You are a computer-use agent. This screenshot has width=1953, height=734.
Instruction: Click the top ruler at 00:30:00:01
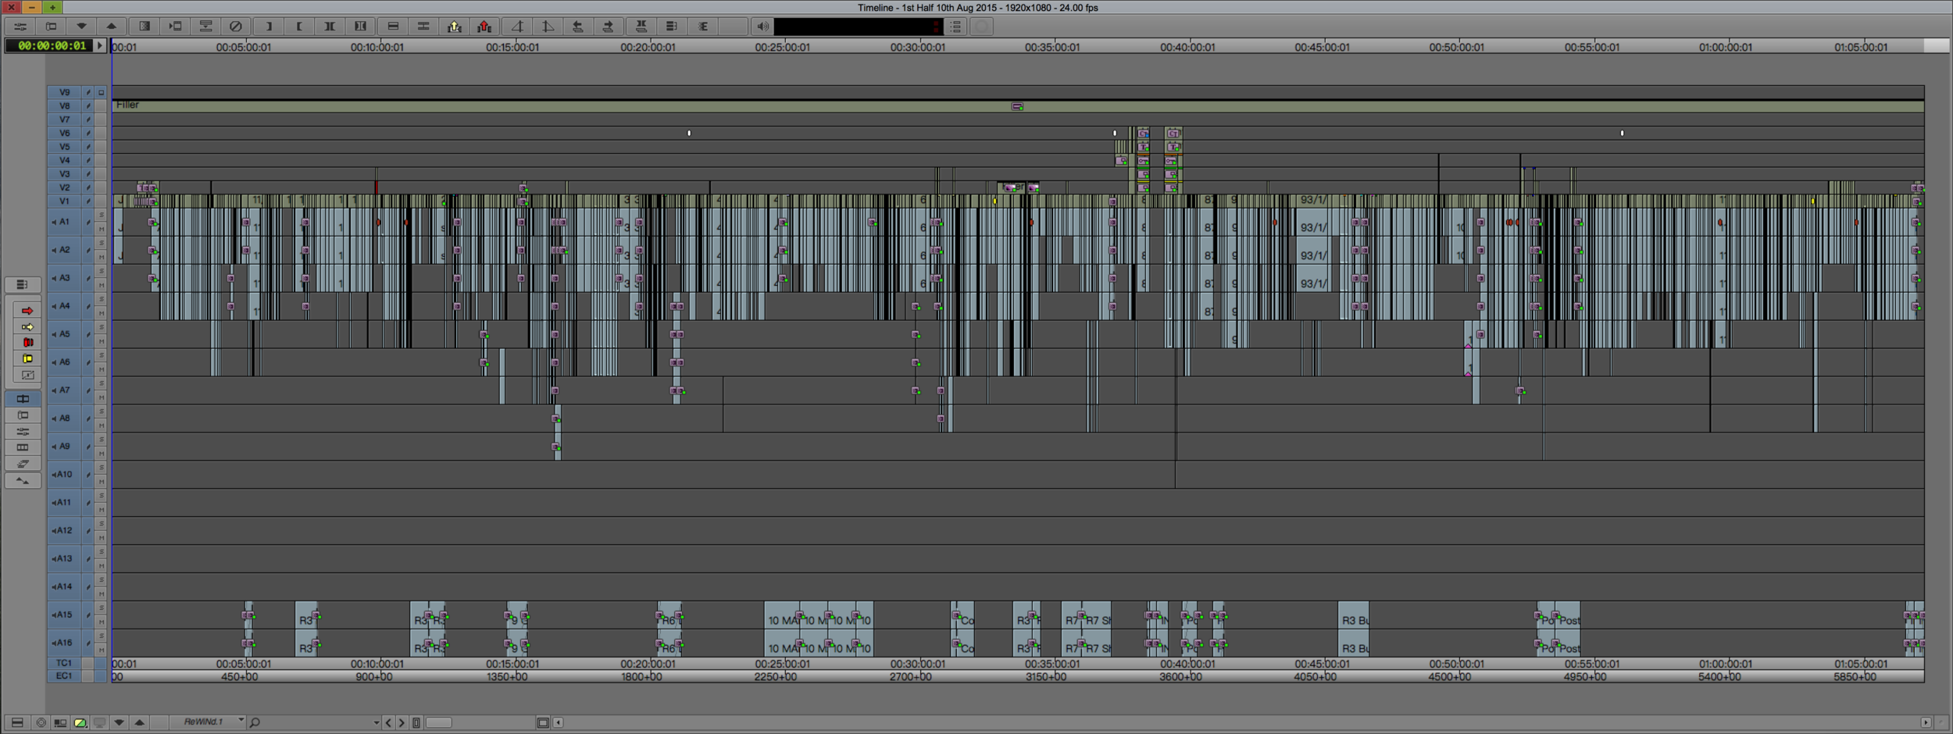[x=917, y=47]
